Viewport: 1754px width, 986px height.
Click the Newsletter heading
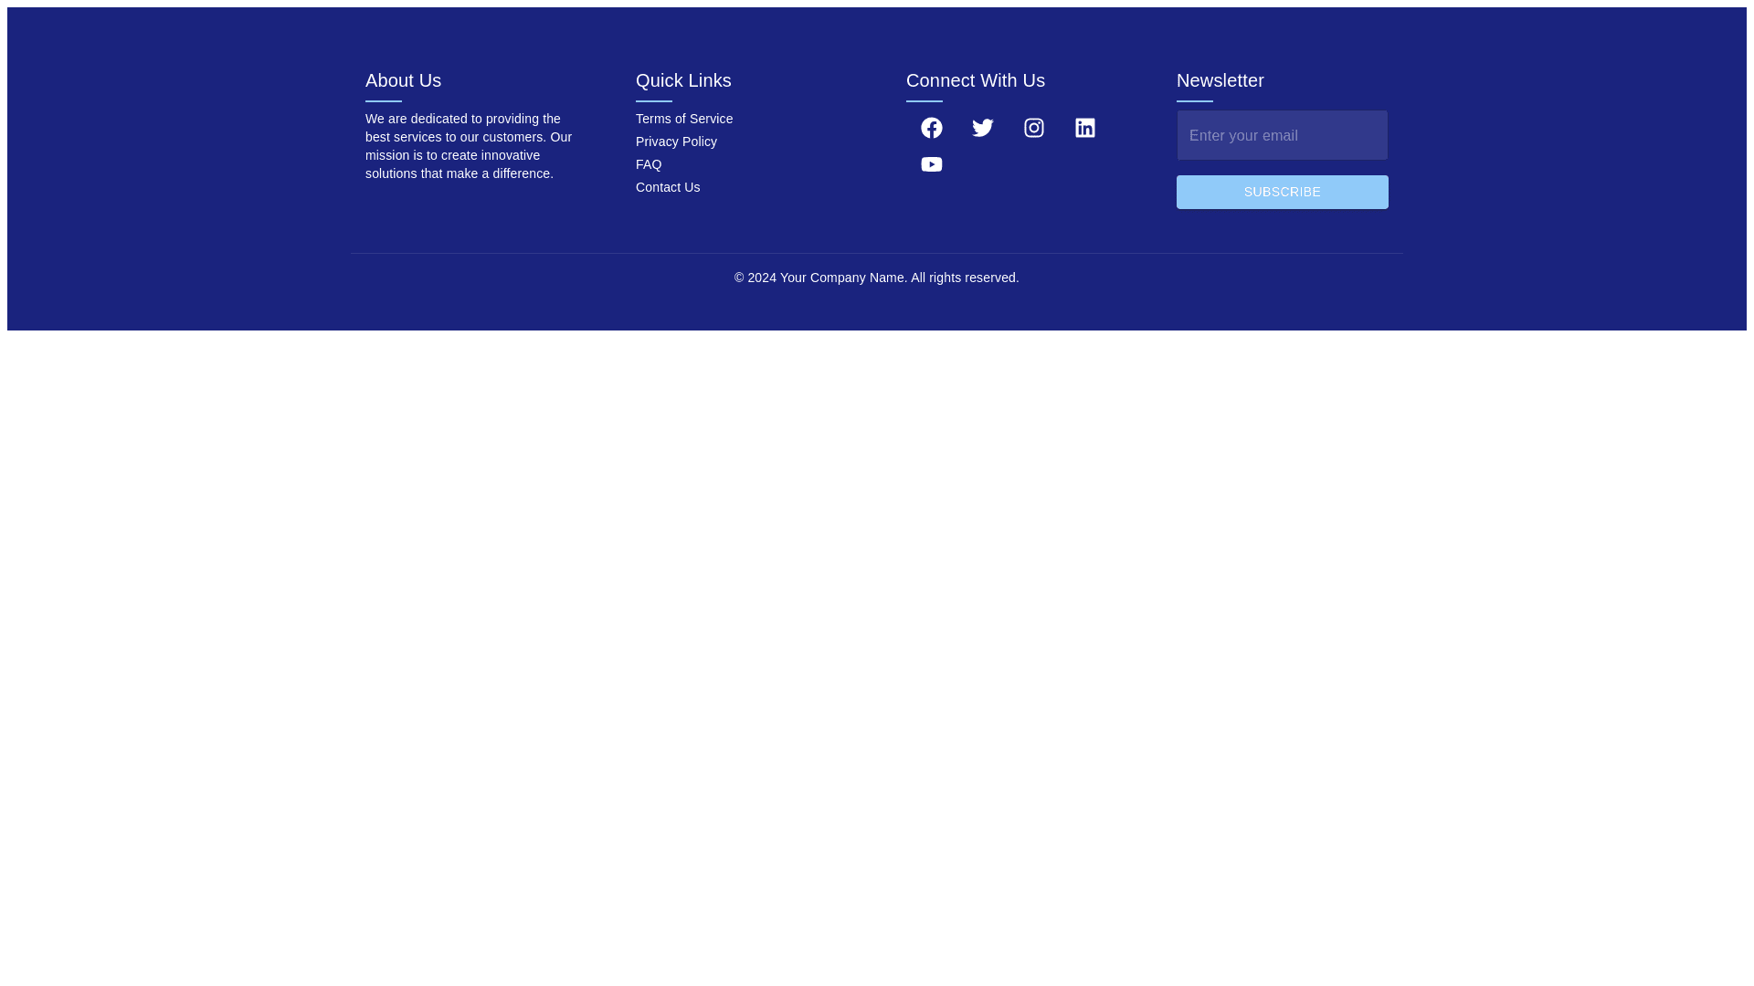[1220, 80]
